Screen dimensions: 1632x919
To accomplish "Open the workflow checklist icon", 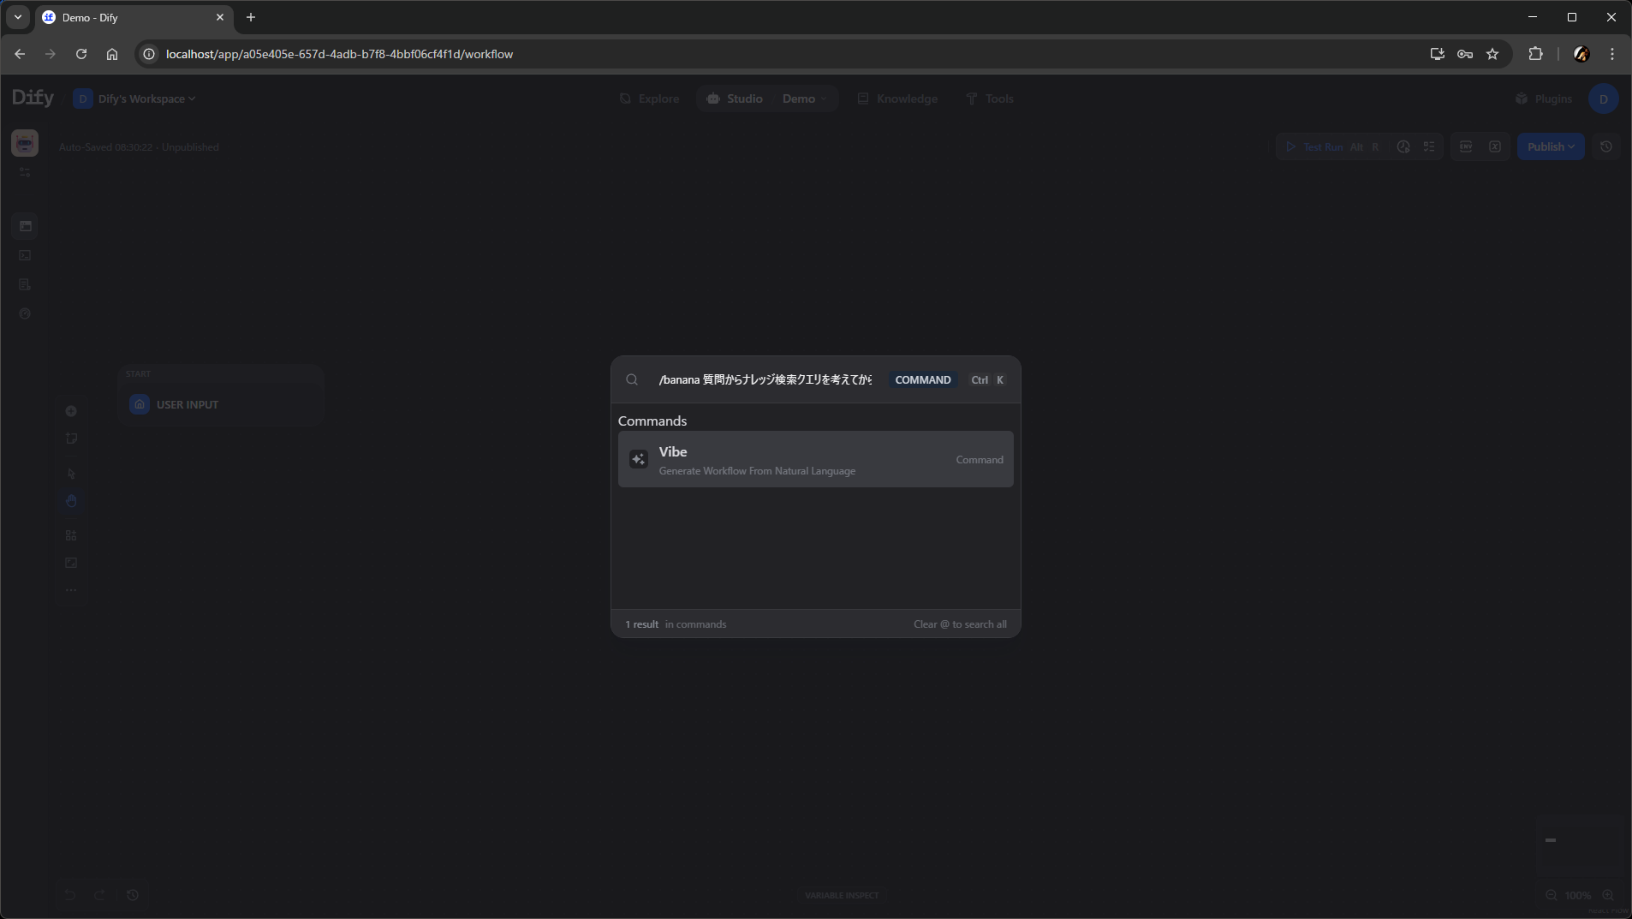I will click(1429, 146).
